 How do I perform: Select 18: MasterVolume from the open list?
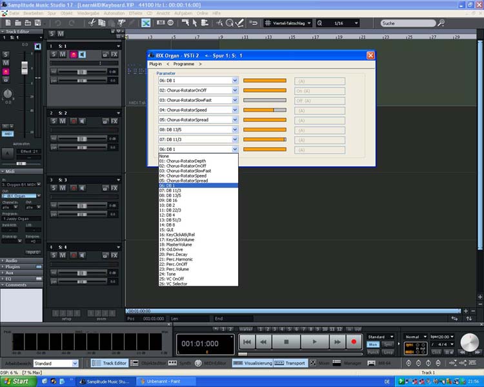(198, 244)
